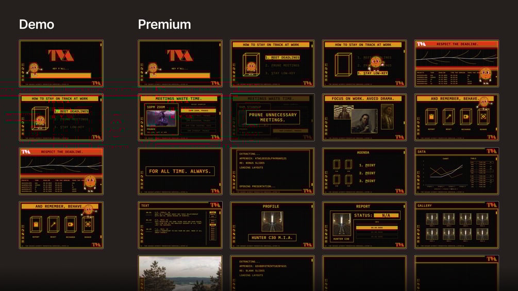Screen dimensions: 518x291
Task: Select Premium 'Respect the Deadline' slide thumbnail
Action: point(457,63)
